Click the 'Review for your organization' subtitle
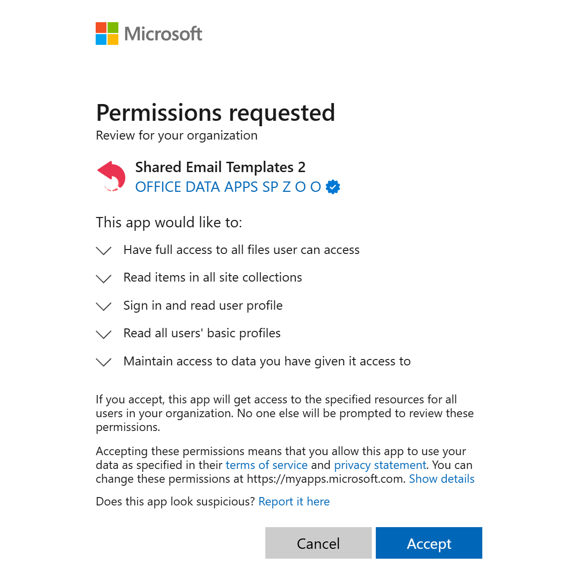 point(177,135)
